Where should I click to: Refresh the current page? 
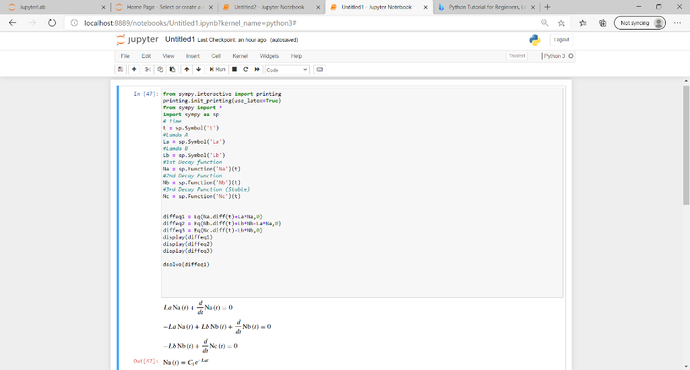52,23
